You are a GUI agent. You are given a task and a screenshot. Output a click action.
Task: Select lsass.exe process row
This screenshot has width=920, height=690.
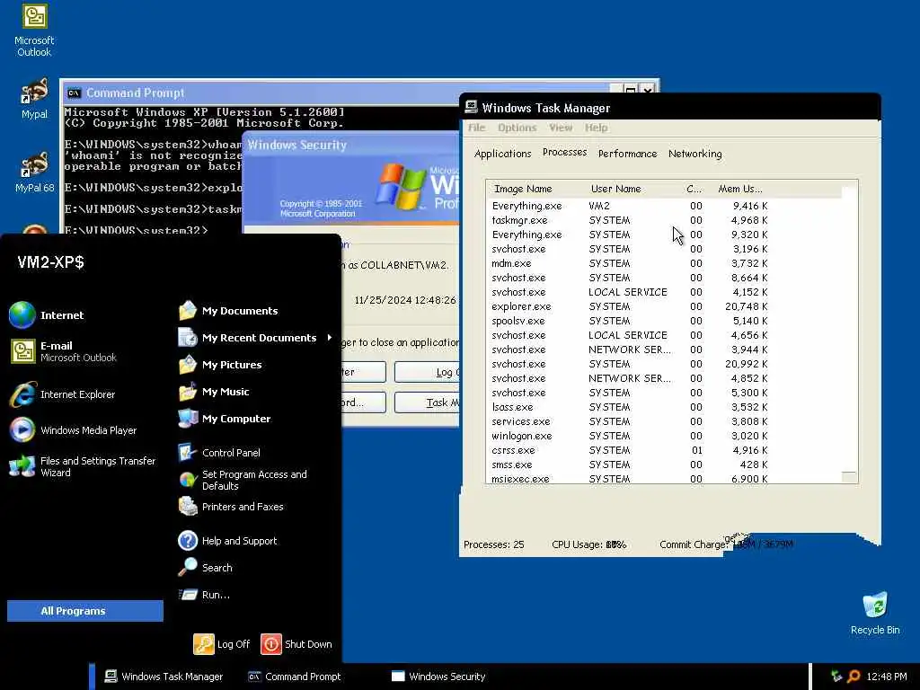[629, 407]
